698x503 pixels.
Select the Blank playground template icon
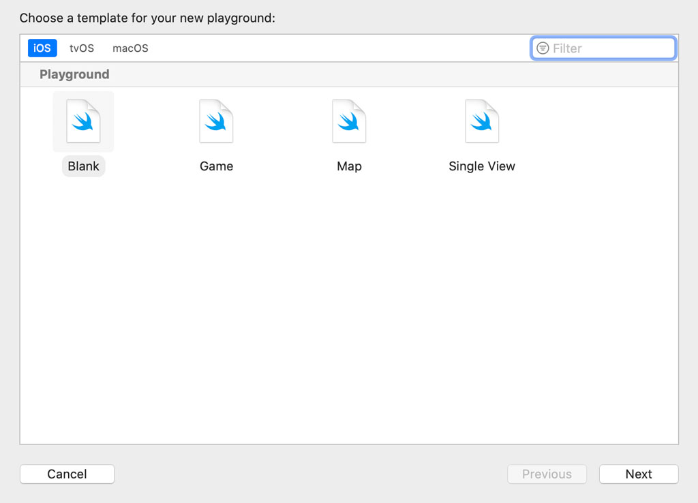point(83,121)
